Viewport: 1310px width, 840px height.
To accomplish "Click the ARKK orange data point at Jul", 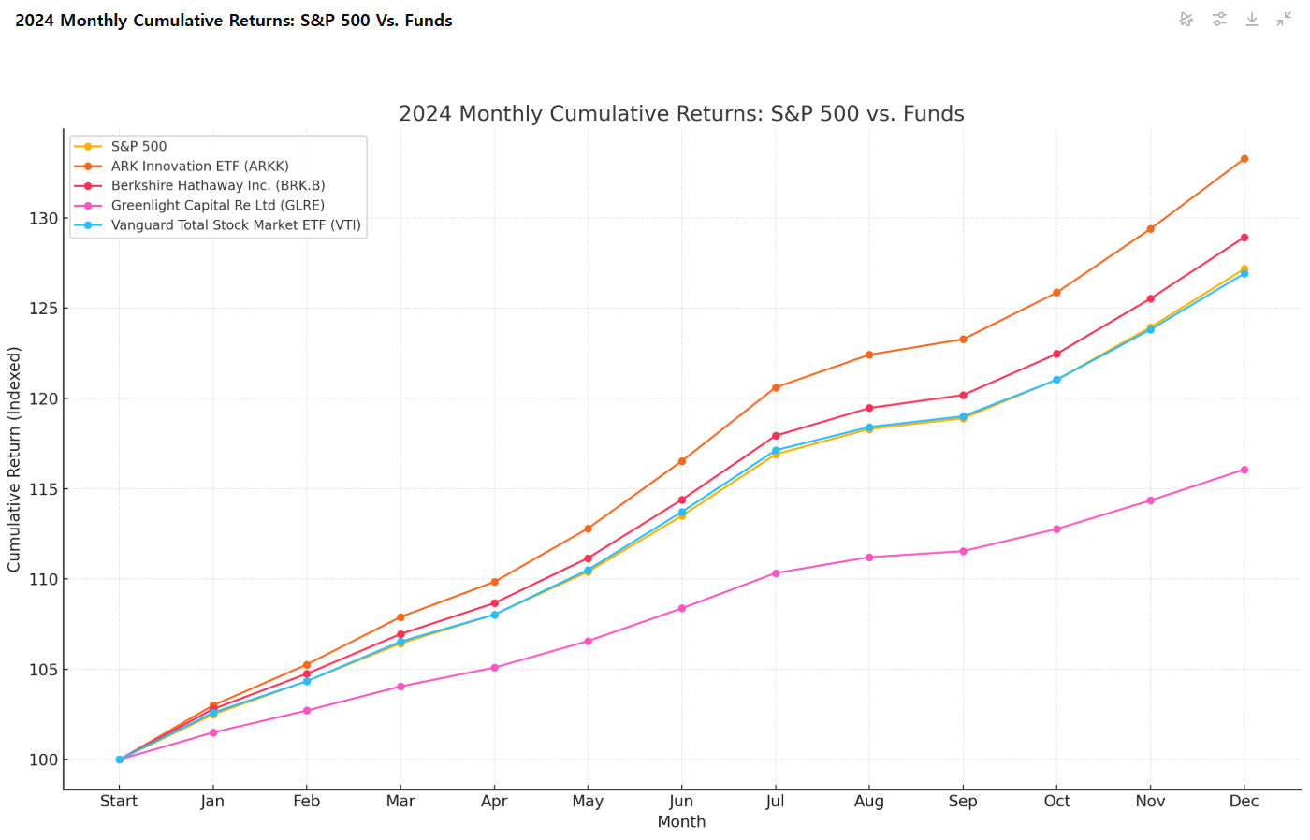I will click(775, 387).
